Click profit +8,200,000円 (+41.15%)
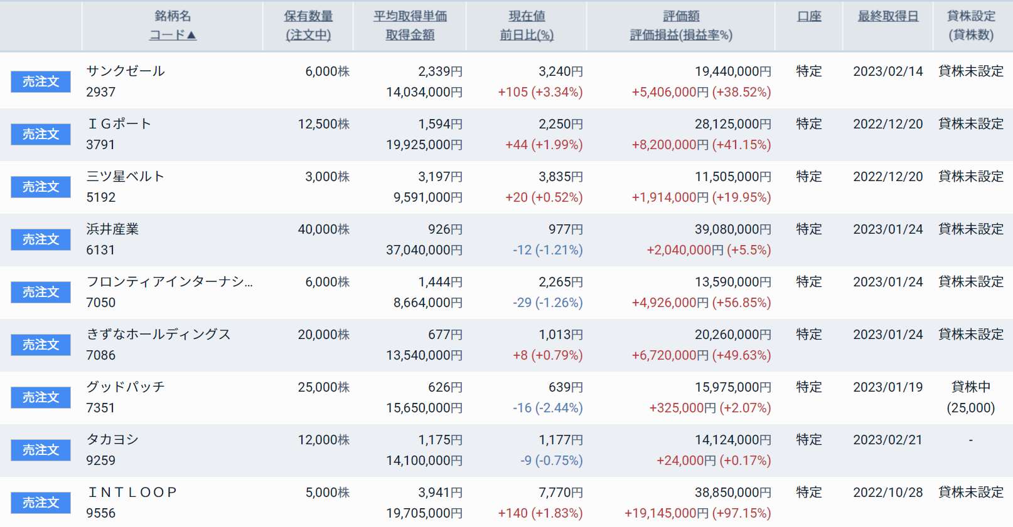 coord(702,145)
